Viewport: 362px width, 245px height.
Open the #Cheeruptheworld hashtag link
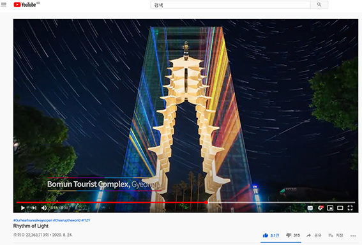tap(67, 220)
